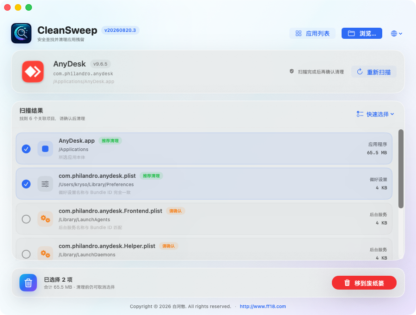Image resolution: width=416 pixels, height=315 pixels.
Task: Open the language globe menu
Action: 397,33
